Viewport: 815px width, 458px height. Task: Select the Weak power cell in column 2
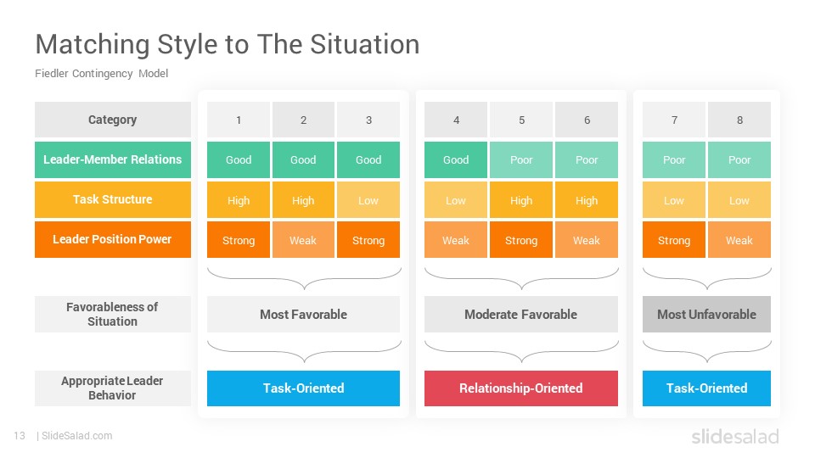point(303,240)
